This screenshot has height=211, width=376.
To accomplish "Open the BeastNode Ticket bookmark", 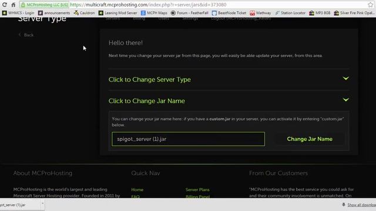I will pyautogui.click(x=229, y=13).
